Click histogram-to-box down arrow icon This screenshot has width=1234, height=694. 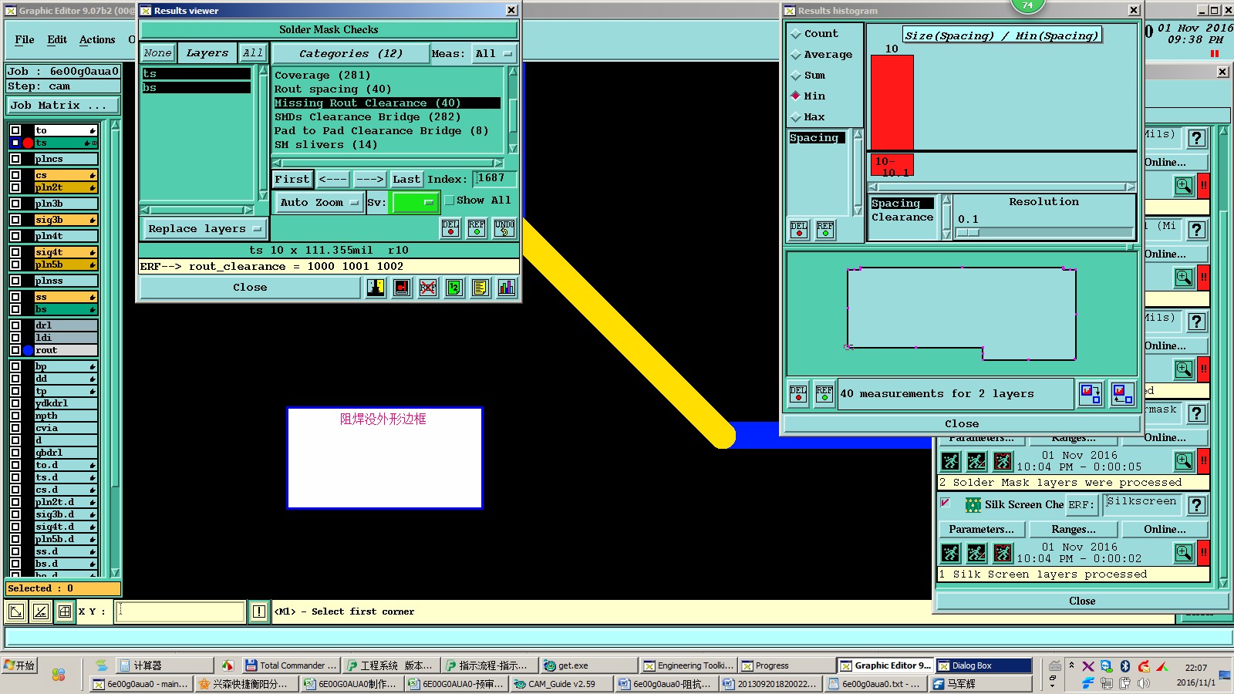(x=1091, y=394)
